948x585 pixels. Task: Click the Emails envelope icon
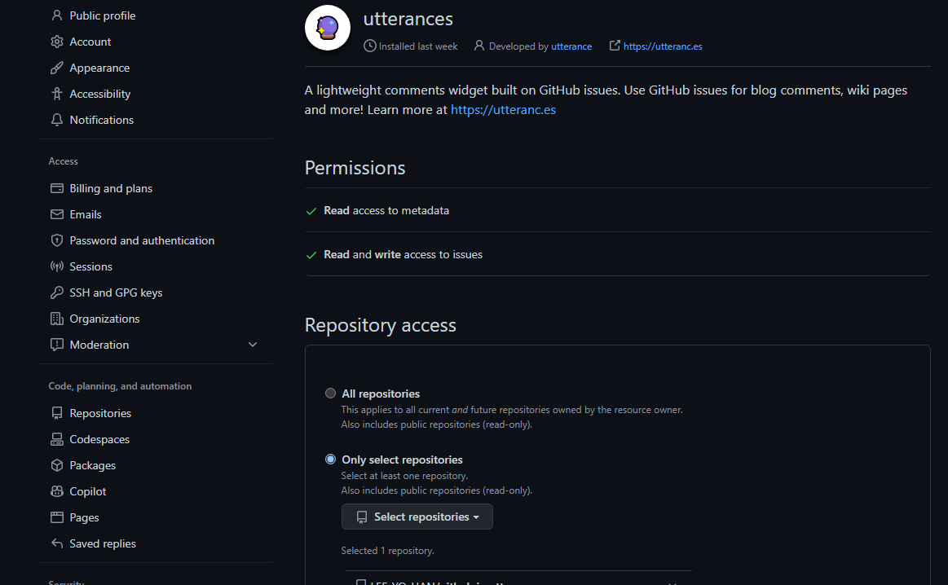57,214
